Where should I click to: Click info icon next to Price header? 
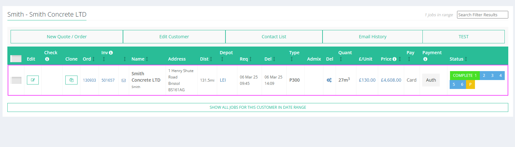[x=395, y=59]
